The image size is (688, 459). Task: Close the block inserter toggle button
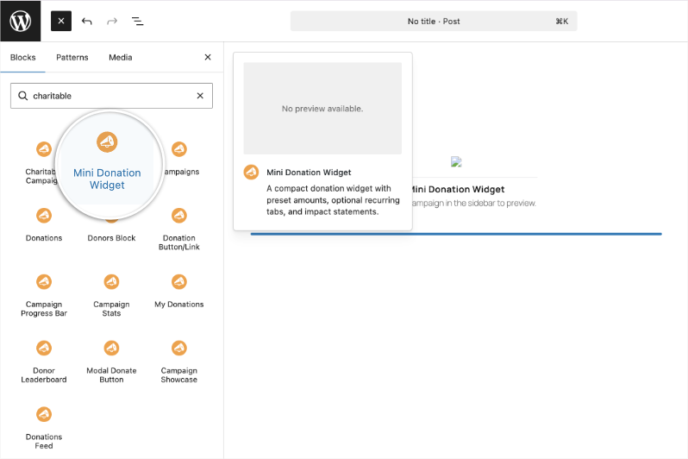pos(61,21)
